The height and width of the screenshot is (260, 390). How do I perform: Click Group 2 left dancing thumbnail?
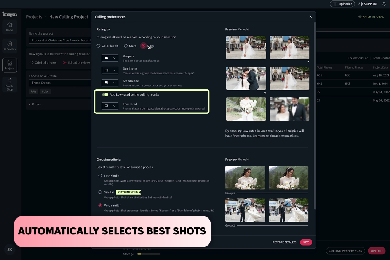(x=245, y=210)
